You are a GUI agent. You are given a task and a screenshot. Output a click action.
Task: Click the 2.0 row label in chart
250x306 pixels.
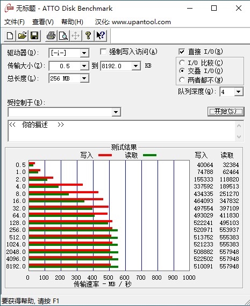click(21, 179)
